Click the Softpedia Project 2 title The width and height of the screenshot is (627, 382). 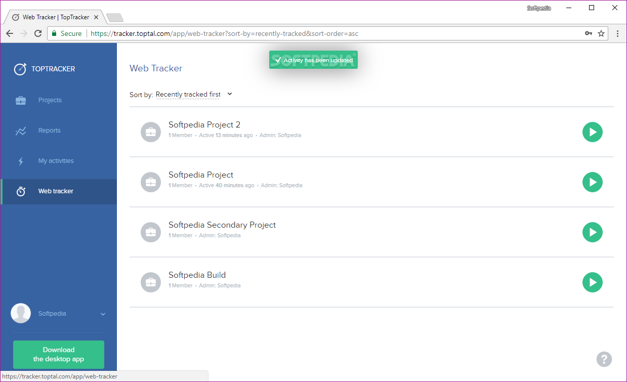[x=204, y=125]
